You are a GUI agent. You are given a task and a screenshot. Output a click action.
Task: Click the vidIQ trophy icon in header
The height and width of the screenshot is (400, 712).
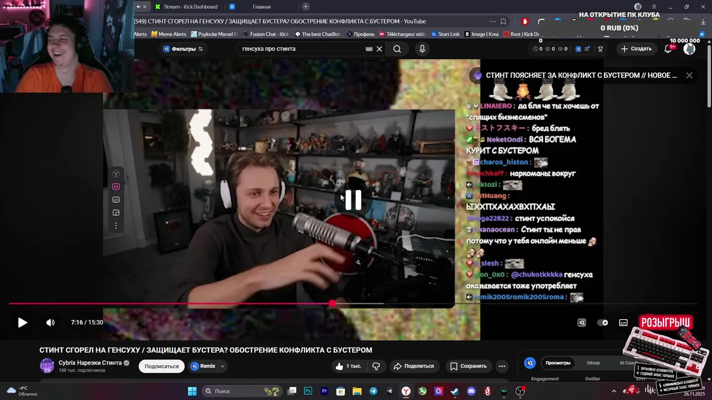(600, 49)
